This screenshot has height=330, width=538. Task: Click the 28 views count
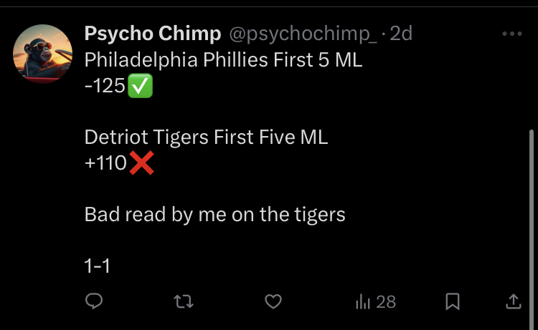click(386, 302)
